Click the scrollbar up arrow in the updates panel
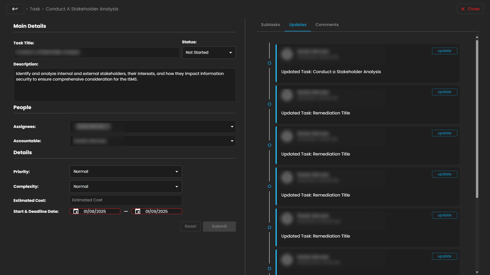This screenshot has width=490, height=275. tap(477, 37)
